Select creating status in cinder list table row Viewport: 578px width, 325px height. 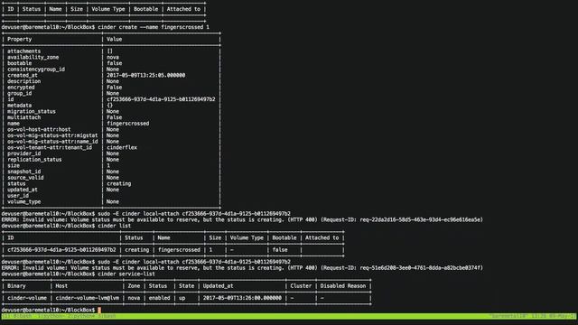click(136, 250)
